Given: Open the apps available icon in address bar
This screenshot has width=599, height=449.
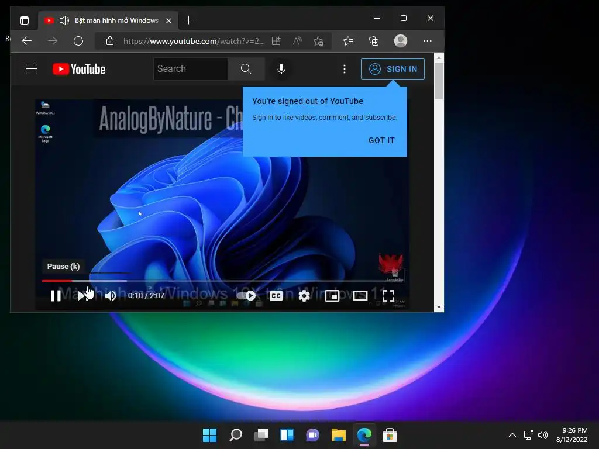Looking at the screenshot, I should [x=276, y=41].
